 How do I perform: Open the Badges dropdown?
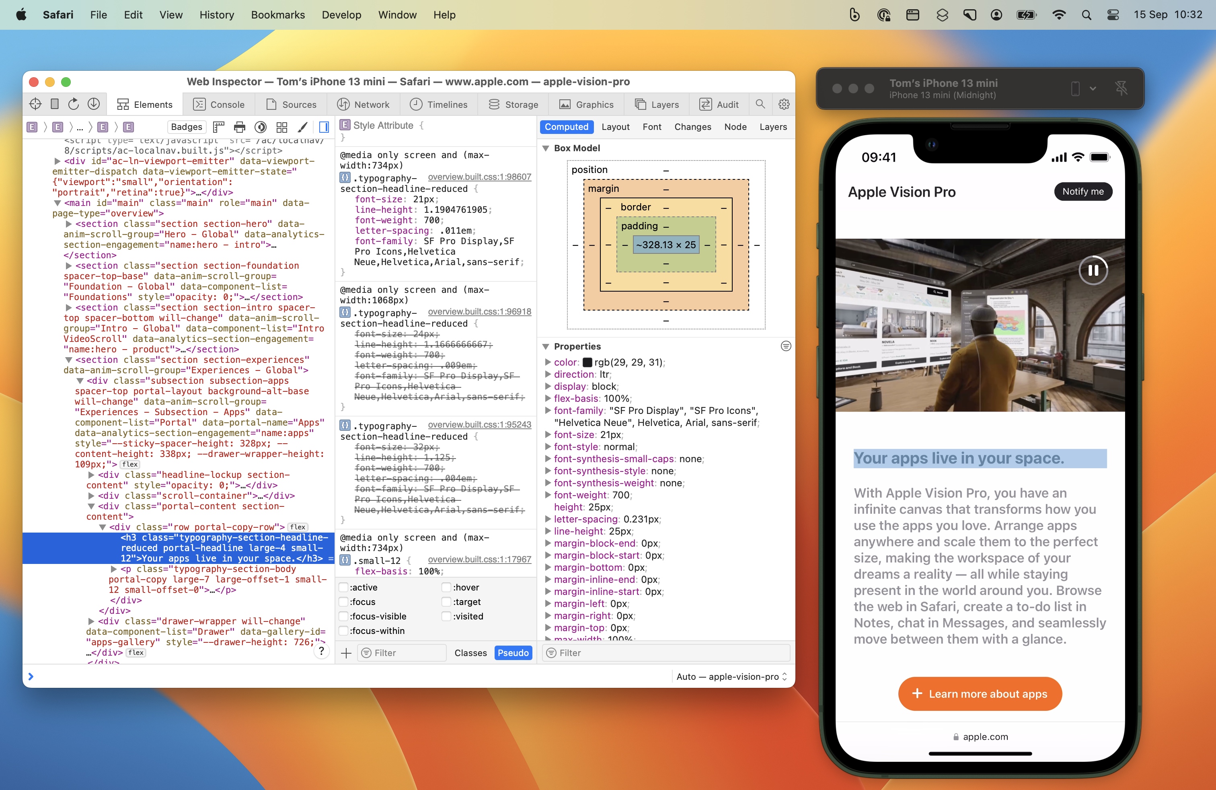[187, 127]
